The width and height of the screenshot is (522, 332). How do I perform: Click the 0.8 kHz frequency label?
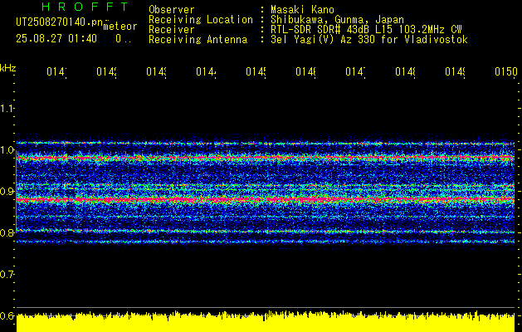(7, 232)
